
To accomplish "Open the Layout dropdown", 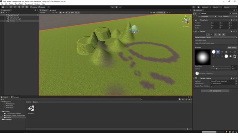I will pos(230,7).
